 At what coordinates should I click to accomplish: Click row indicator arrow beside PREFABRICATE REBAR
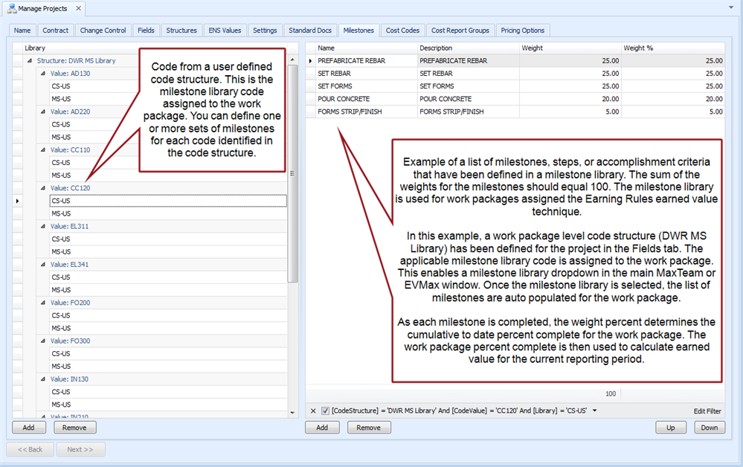click(311, 61)
